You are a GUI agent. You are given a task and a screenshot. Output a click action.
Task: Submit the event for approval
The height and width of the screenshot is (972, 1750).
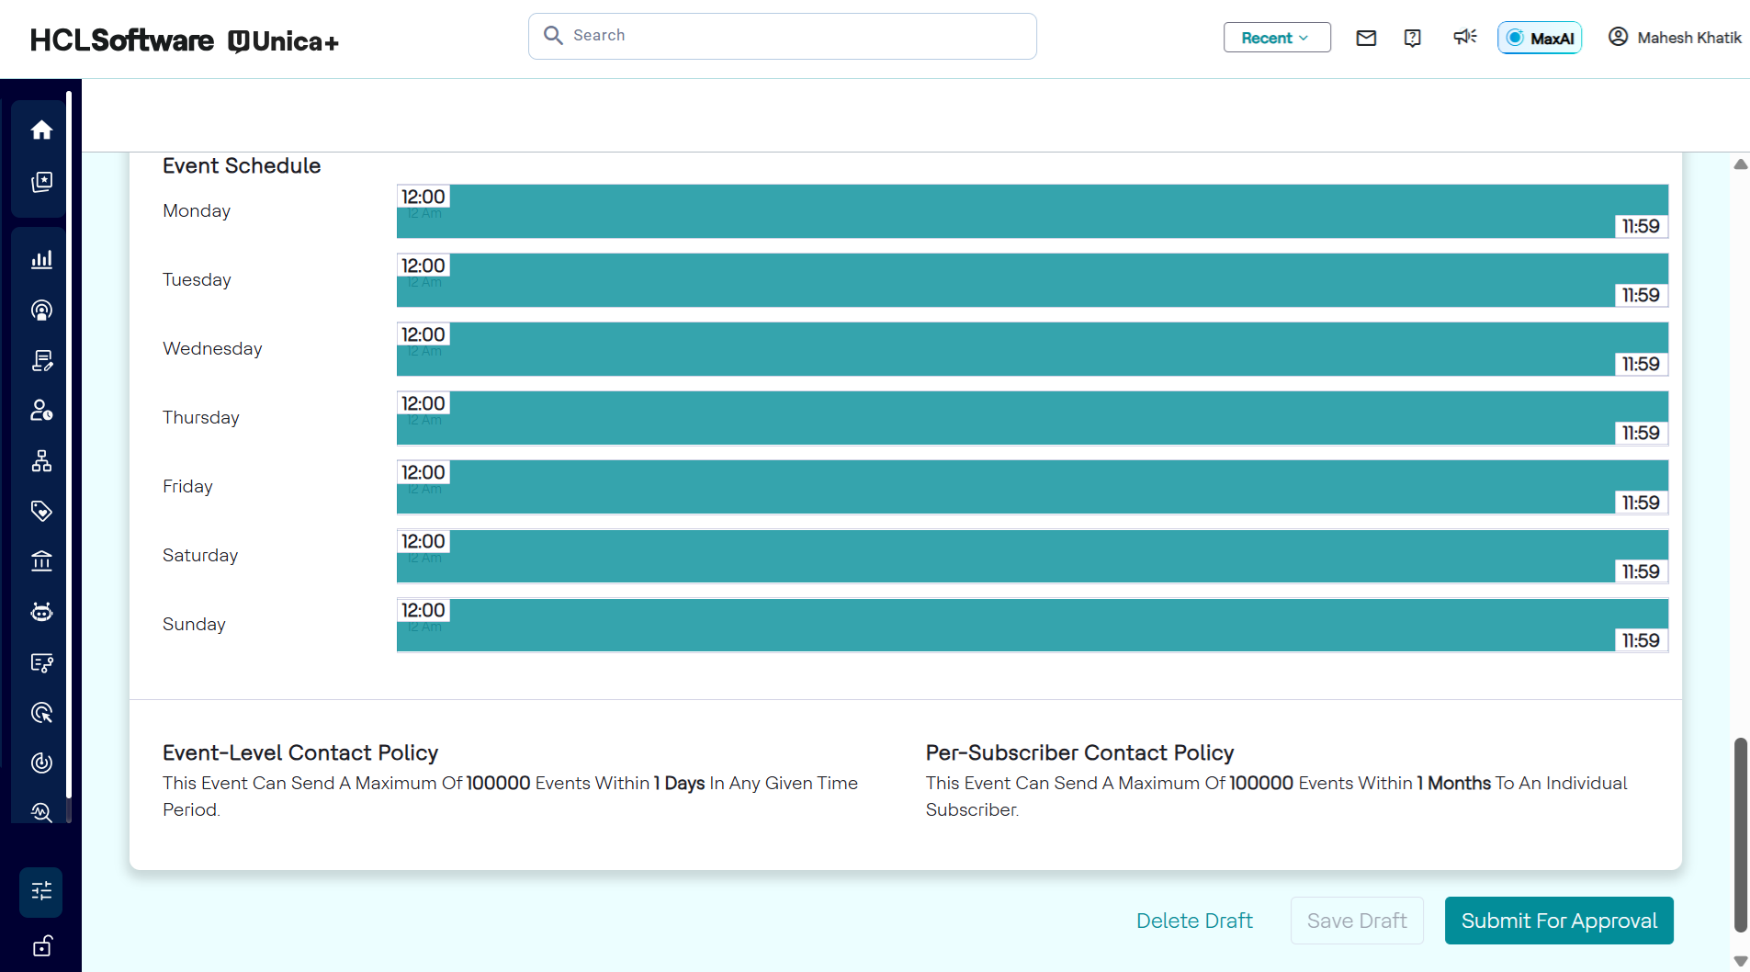coord(1559,921)
